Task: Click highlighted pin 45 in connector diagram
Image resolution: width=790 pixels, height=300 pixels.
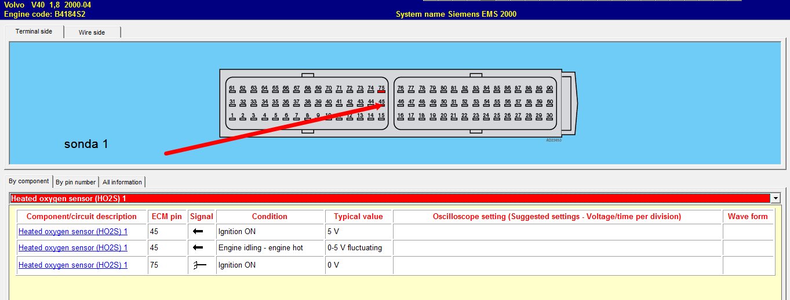Action: click(381, 103)
